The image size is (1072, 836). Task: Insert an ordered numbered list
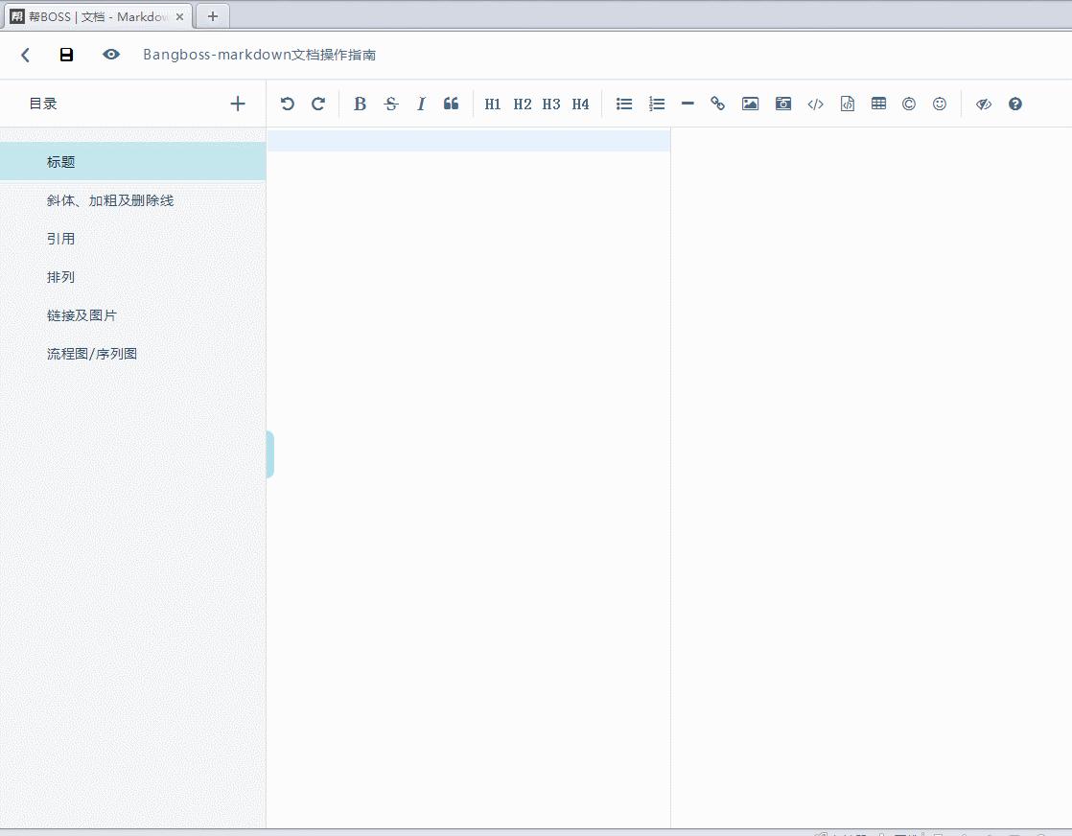(657, 104)
